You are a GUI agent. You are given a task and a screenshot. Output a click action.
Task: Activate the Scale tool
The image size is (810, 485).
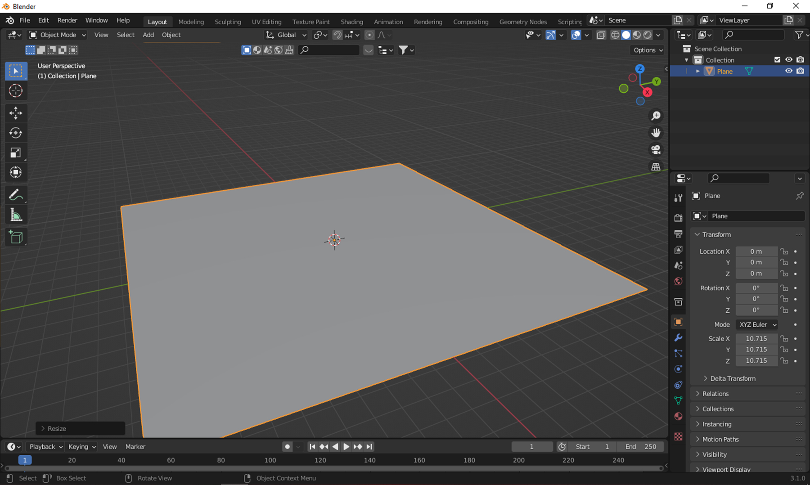click(16, 153)
